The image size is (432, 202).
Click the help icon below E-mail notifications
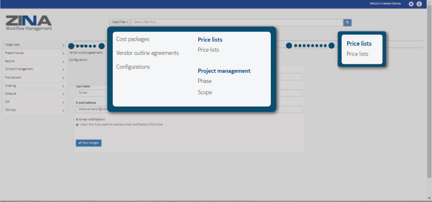tap(77, 124)
